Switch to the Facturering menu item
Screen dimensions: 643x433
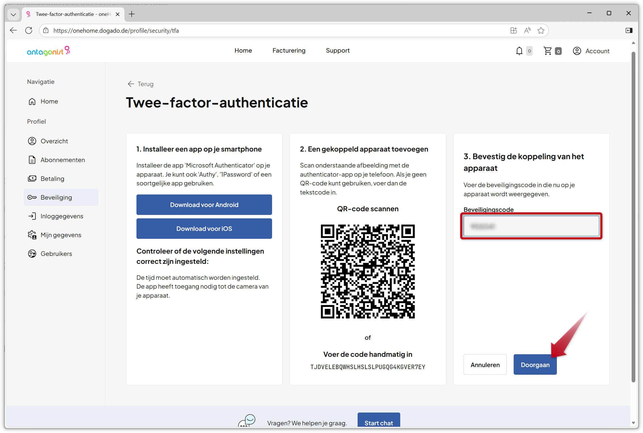tap(289, 51)
